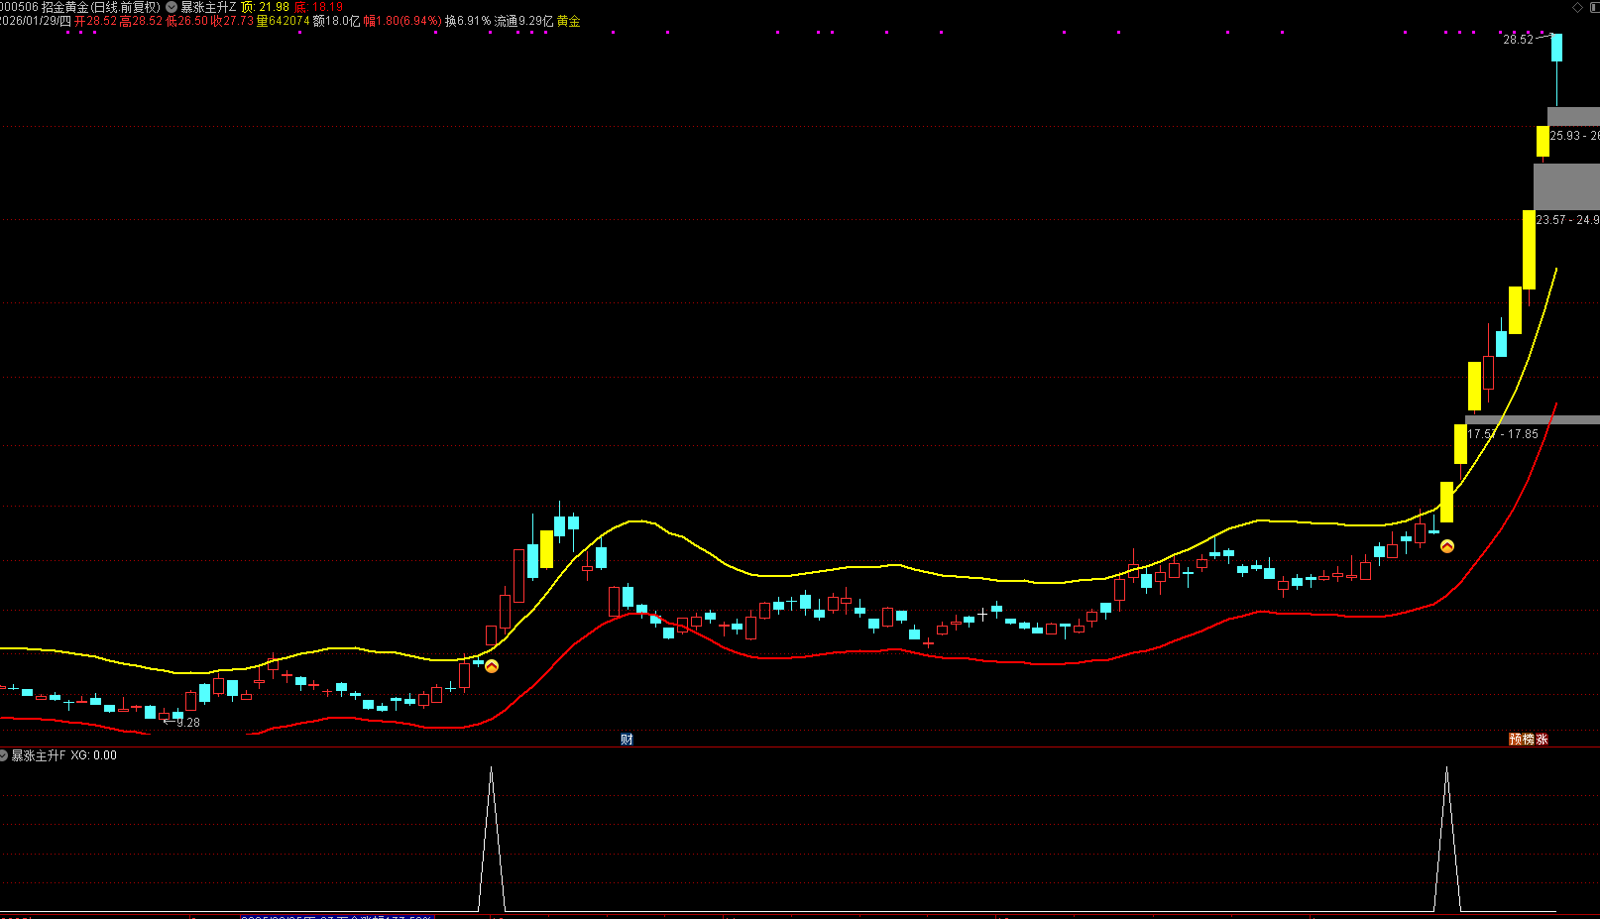Click the 幅1.80(6.94%) change readout
Screen dimensions: 1600x919
[x=402, y=21]
